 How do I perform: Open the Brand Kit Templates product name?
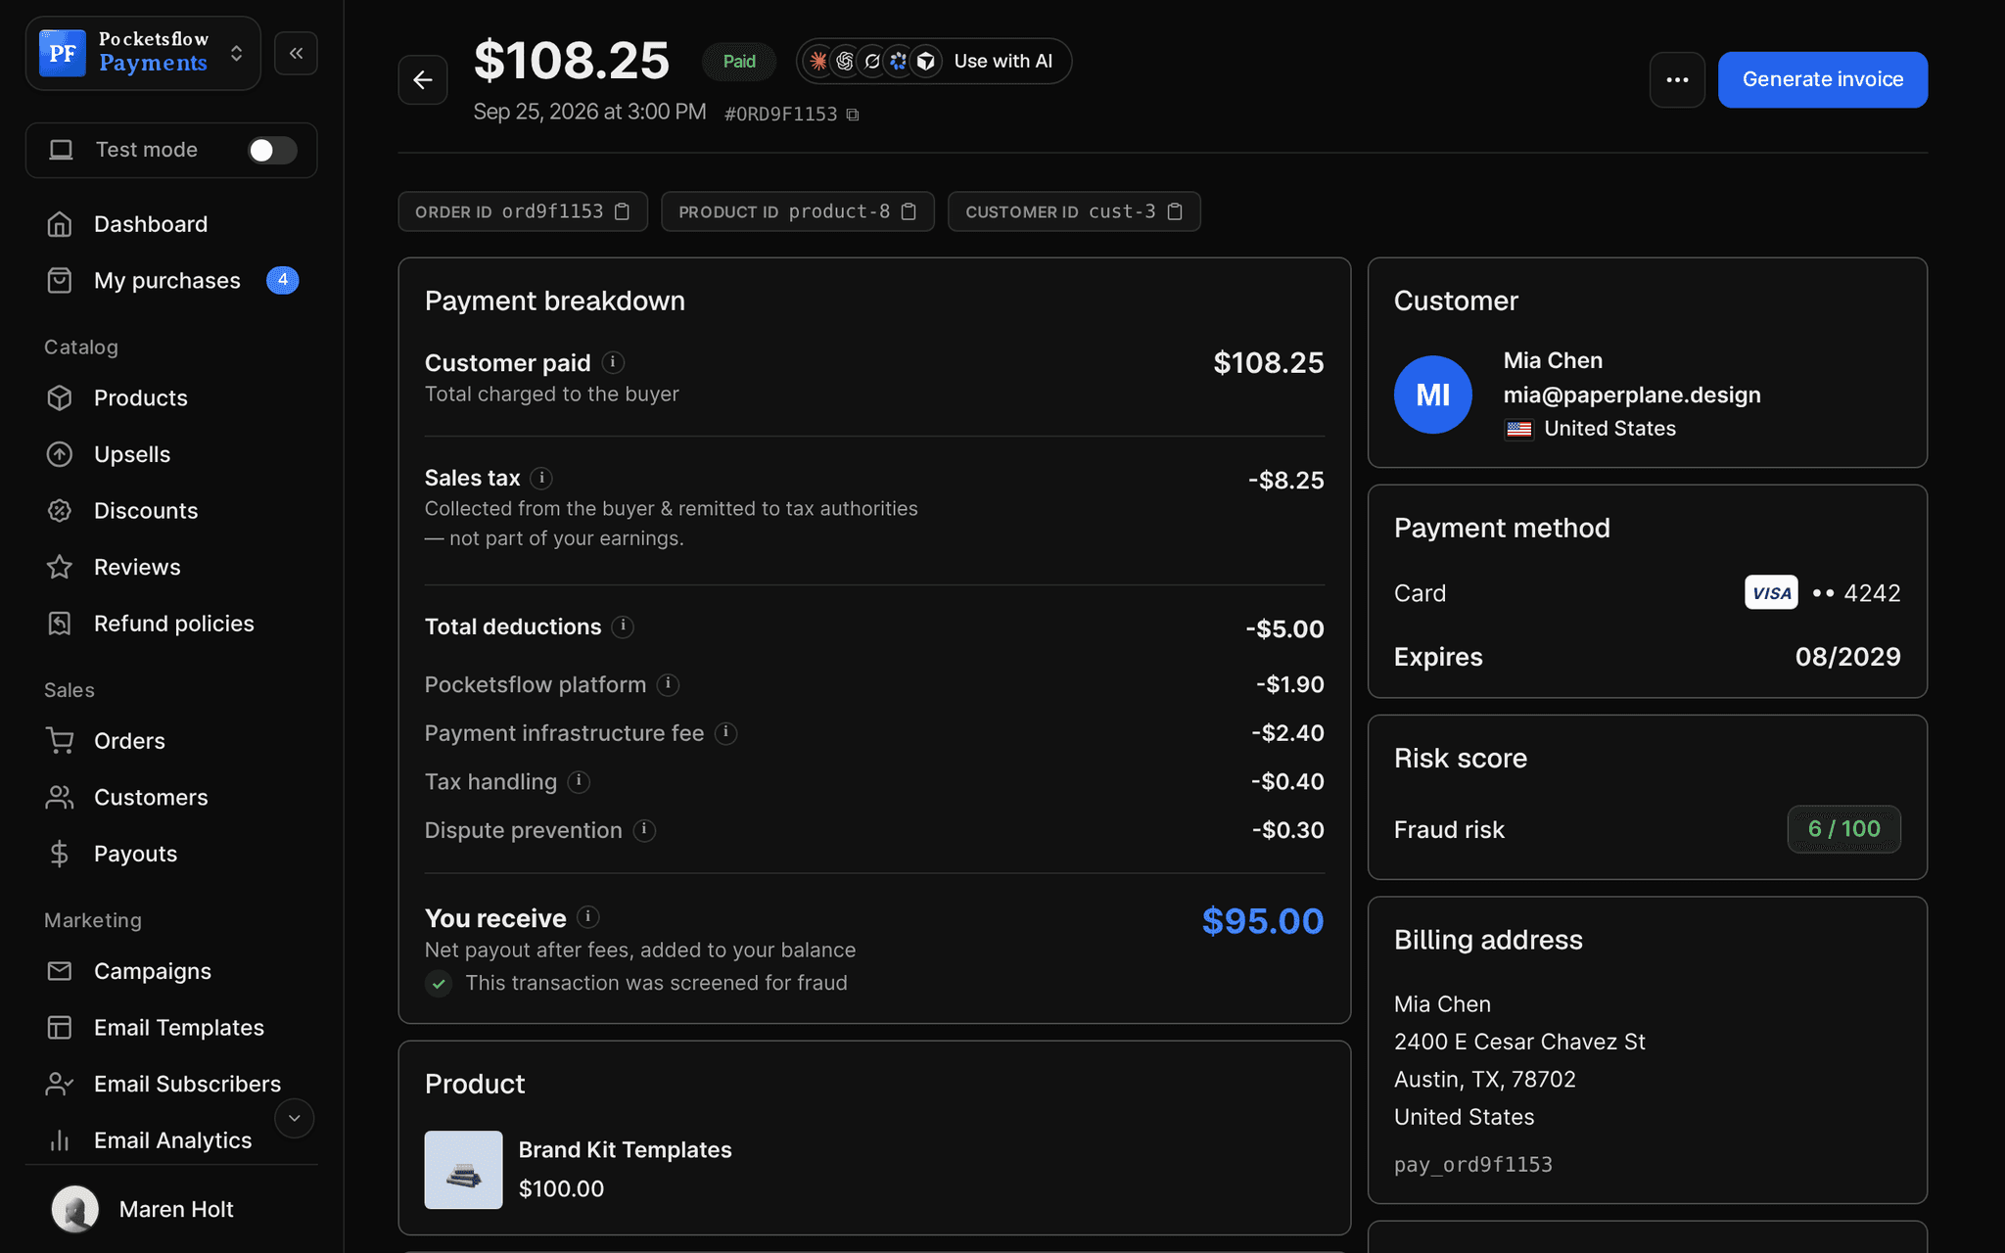(x=625, y=1150)
